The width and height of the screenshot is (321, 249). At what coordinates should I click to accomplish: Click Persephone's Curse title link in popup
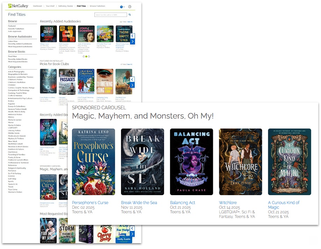(x=90, y=202)
